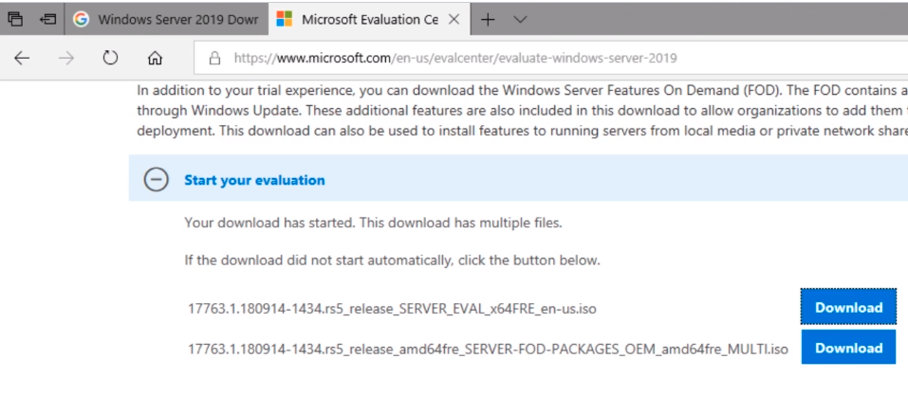The image size is (908, 395).
Task: Open the tabs set aside icon
Action: click(x=15, y=19)
